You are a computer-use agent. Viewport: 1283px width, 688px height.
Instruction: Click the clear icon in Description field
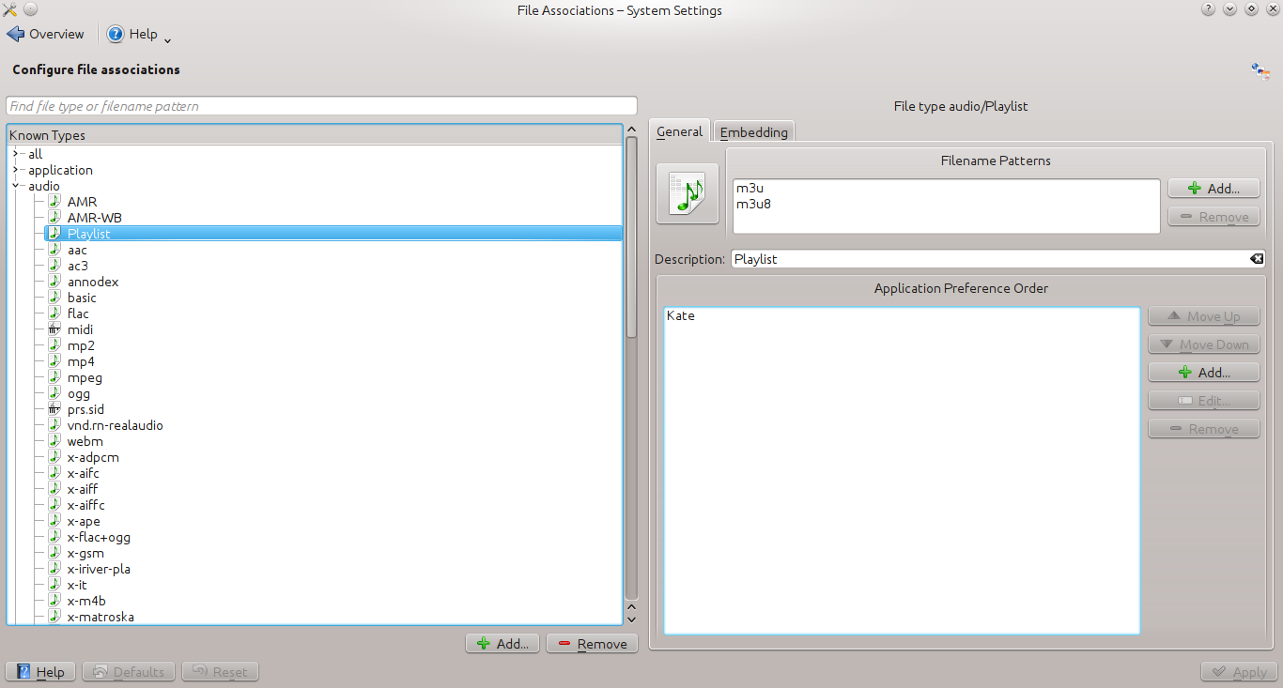(x=1256, y=259)
